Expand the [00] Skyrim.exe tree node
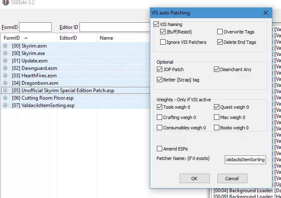281x198 pixels. point(5,53)
